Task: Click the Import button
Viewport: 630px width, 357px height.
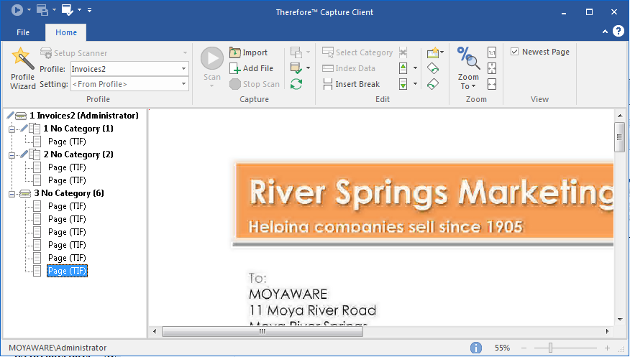Action: coord(249,52)
